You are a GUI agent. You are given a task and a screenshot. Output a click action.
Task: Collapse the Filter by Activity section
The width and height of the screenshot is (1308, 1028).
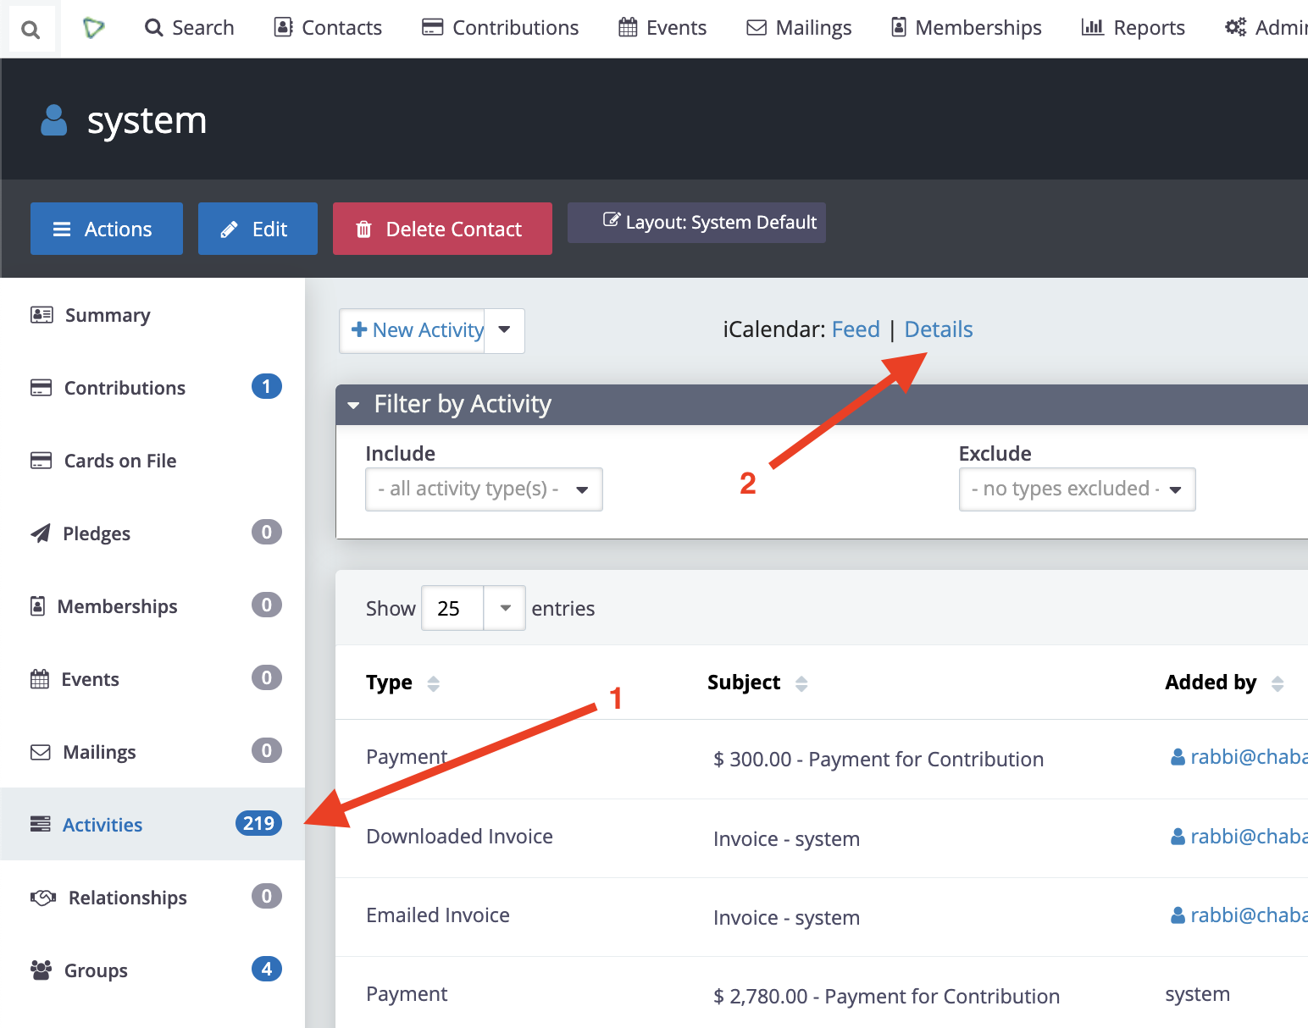point(354,405)
